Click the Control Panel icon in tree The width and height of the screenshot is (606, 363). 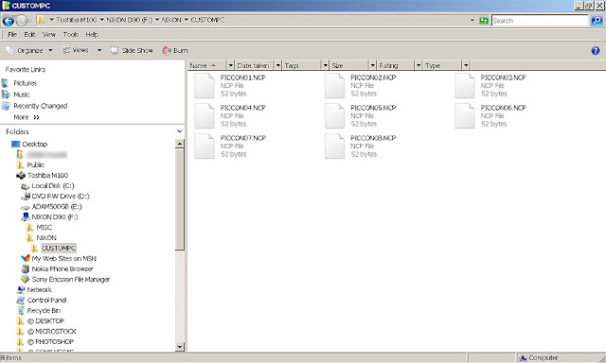(x=21, y=300)
